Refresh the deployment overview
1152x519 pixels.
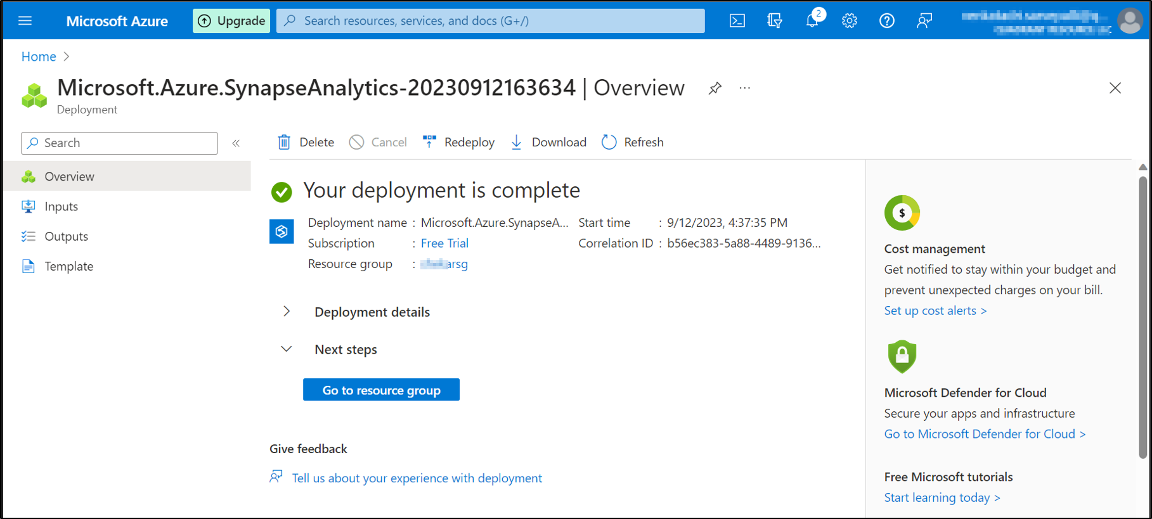[633, 142]
